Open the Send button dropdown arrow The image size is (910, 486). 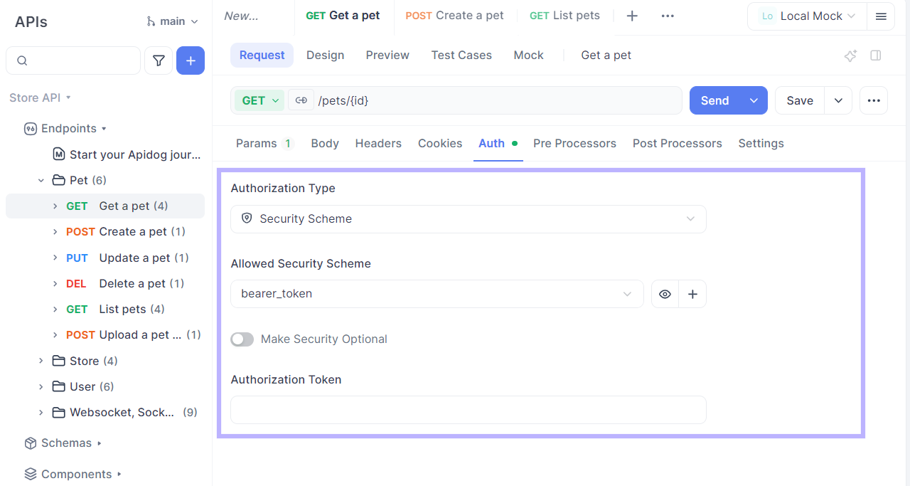click(754, 100)
